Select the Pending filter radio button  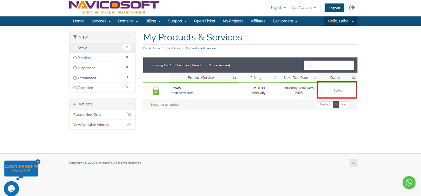(x=75, y=58)
